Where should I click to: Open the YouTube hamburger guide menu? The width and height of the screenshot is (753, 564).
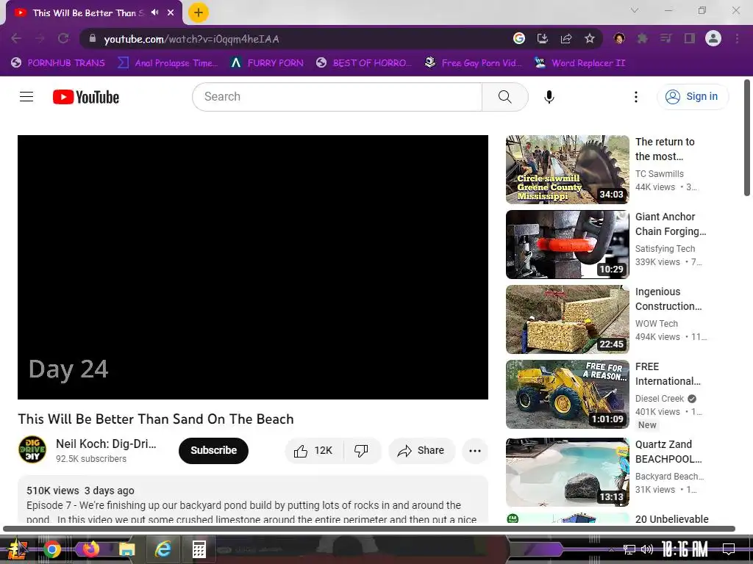26,97
